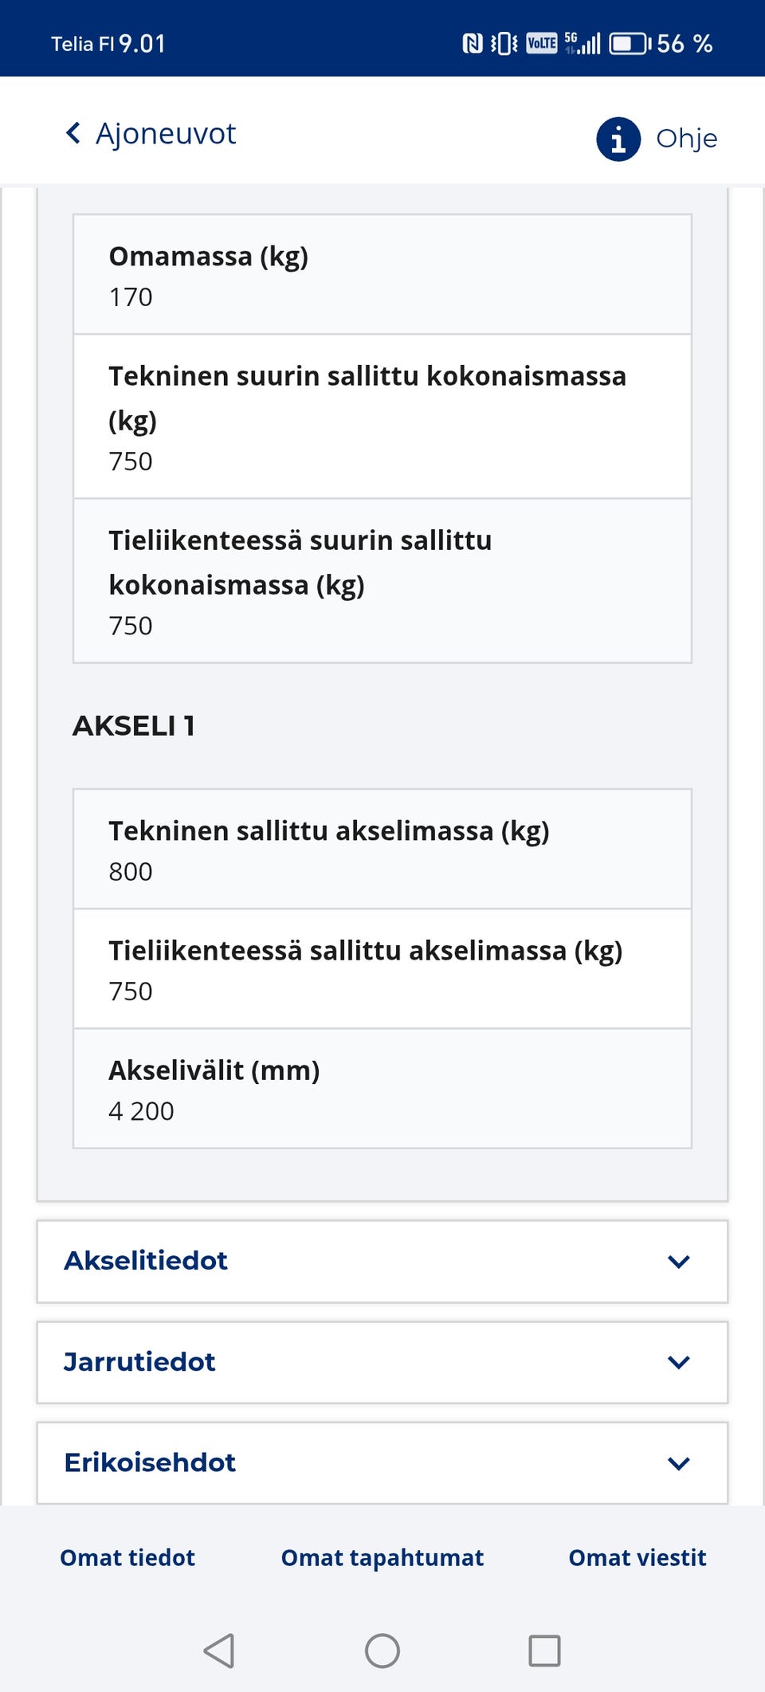The image size is (765, 1692).
Task: Switch to Omat tapahtumat tab
Action: (382, 1558)
